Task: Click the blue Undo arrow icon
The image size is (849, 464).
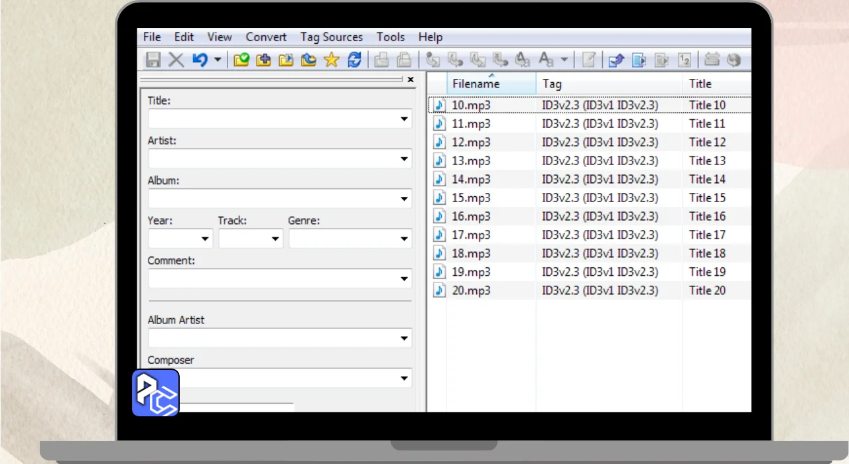Action: [x=200, y=60]
